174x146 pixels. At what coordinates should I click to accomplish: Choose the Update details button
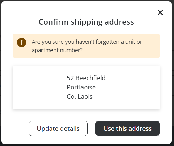pyautogui.click(x=58, y=128)
